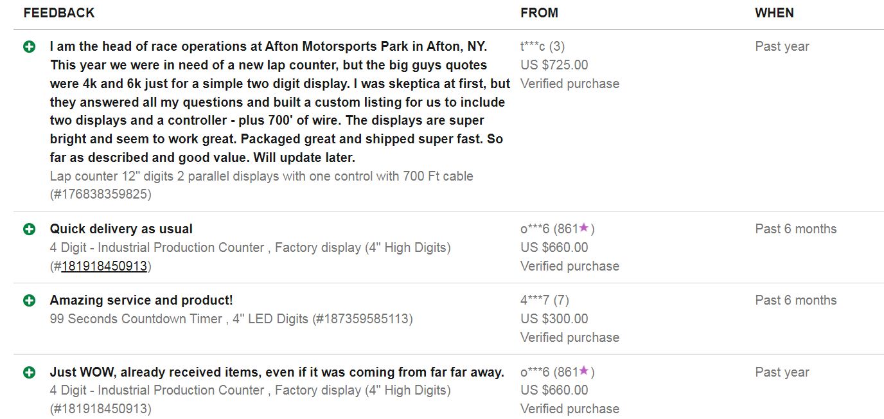This screenshot has height=419, width=884.
Task: Click "Verified purchase" label under US $725.00
Action: point(570,84)
